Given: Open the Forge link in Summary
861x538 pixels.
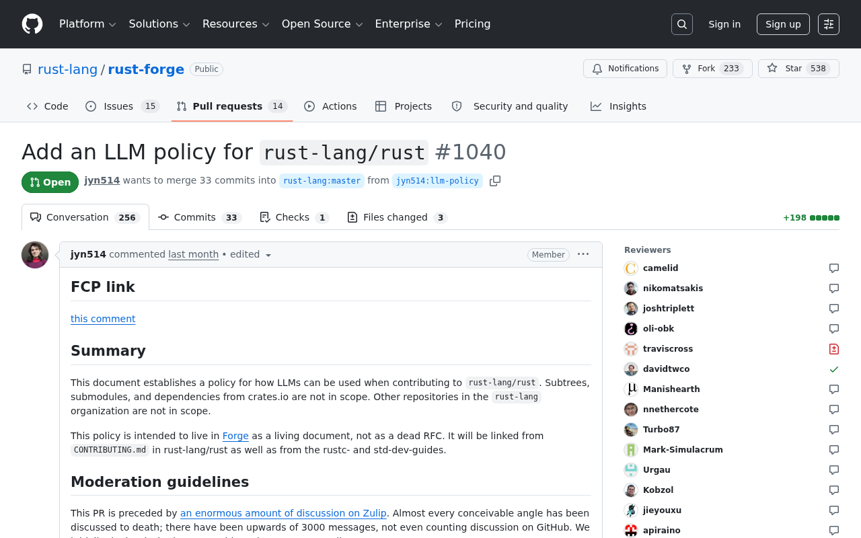Looking at the screenshot, I should 235,436.
